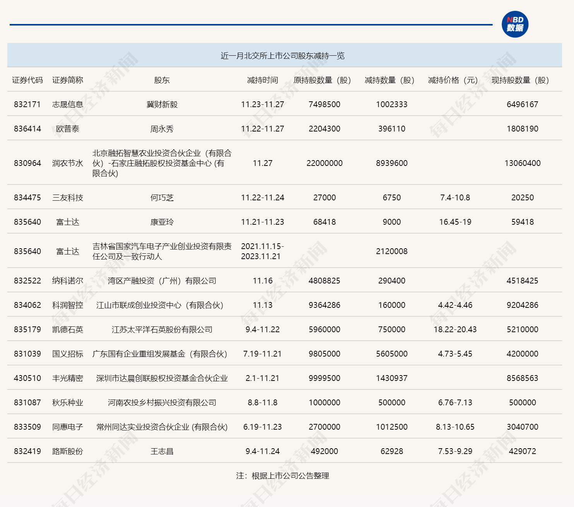Image resolution: width=574 pixels, height=507 pixels.
Task: Select reduction quantity 5605000
Action: (x=391, y=354)
